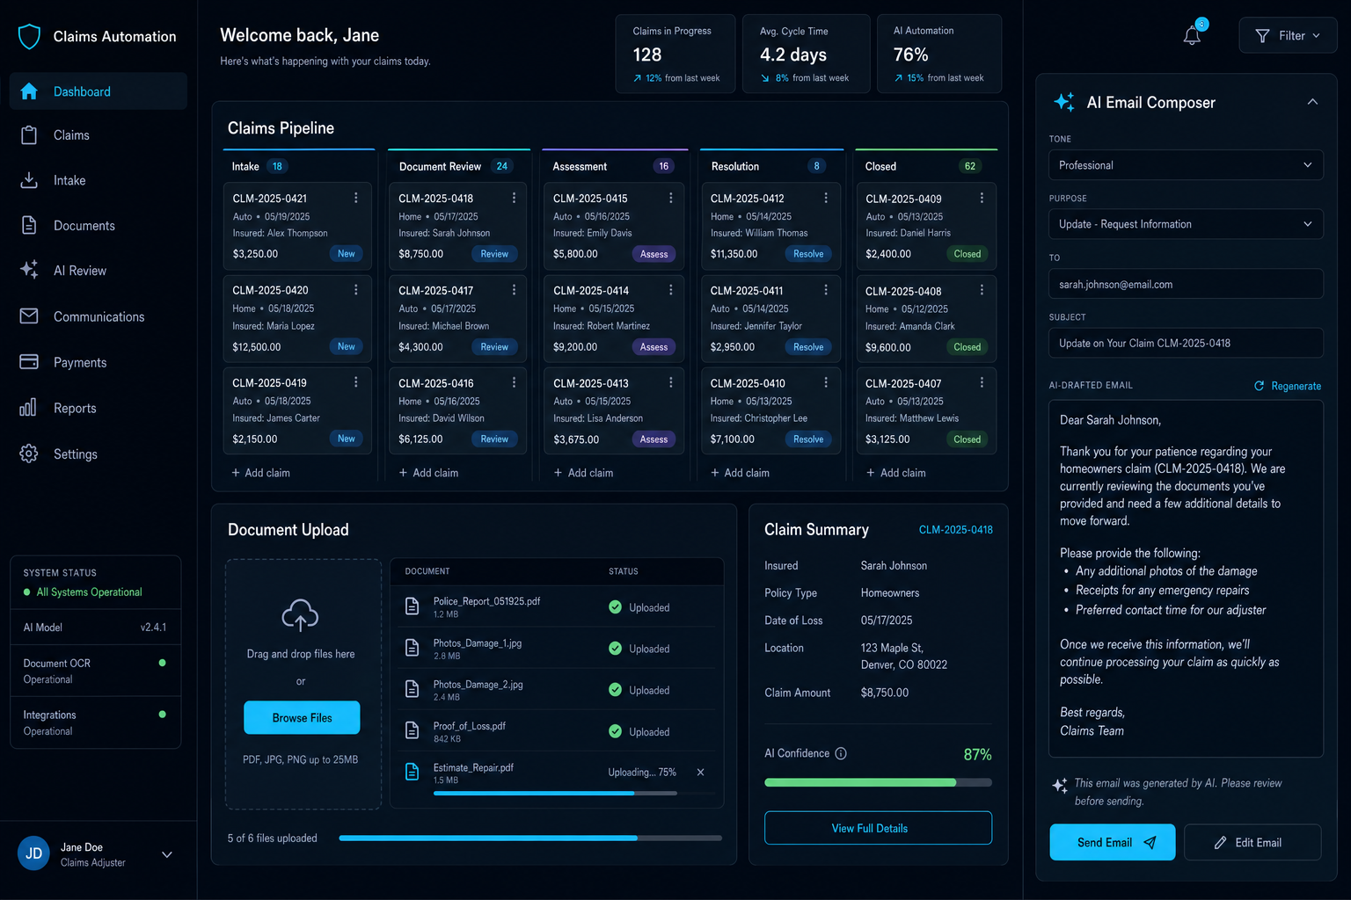Click the Estimate_Repair.pdf upload progress bar
The image size is (1351, 900).
[555, 793]
